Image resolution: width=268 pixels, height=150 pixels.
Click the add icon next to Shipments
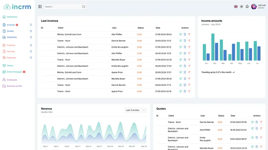click(x=31, y=37)
